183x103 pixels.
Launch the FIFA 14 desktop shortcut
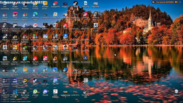coord(5,37)
